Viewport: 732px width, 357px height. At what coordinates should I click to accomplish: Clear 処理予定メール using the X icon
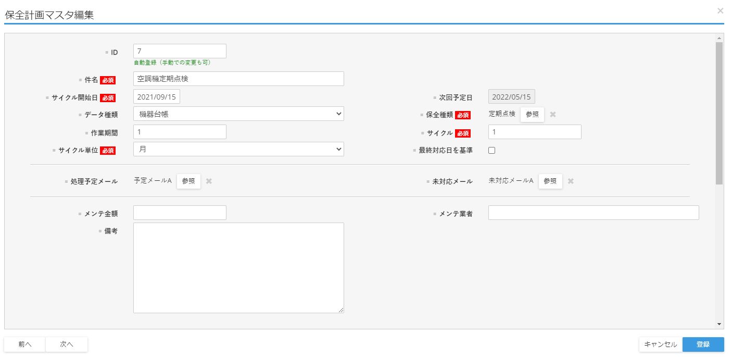point(209,181)
